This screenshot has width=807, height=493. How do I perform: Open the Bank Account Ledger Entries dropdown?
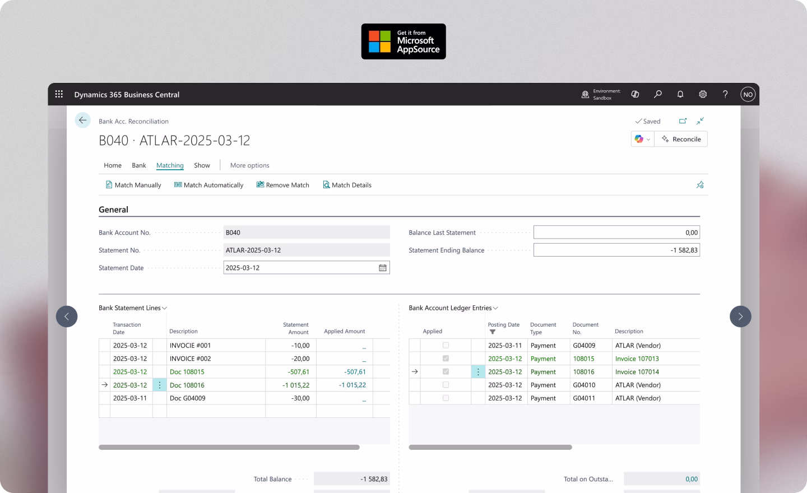pos(495,308)
